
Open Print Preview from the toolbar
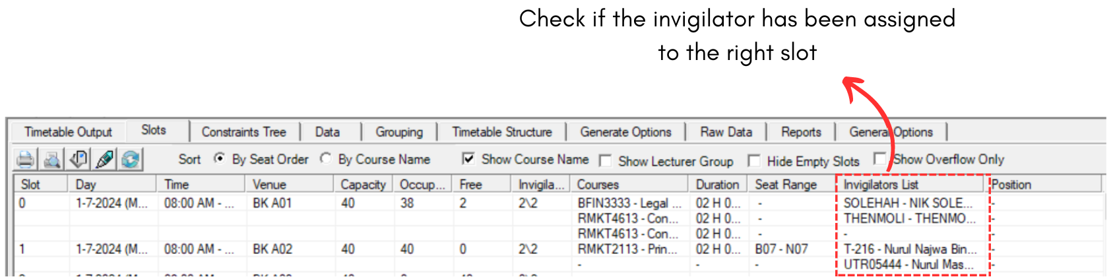pyautogui.click(x=52, y=160)
